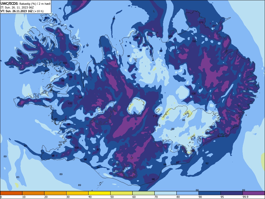The height and width of the screenshot is (199, 265).
Task: Select the legend tick label '80'
Action: [x=178, y=197]
